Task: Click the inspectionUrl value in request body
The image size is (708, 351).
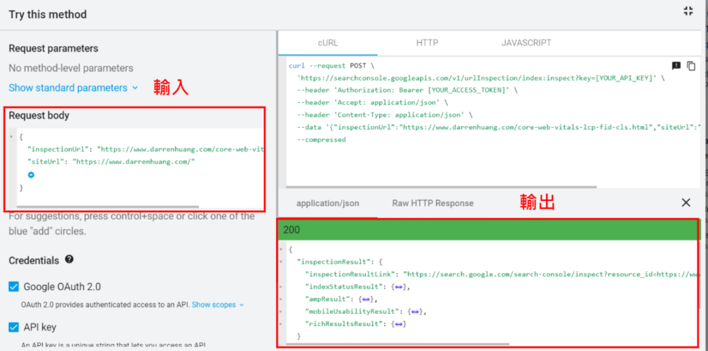Action: click(x=180, y=149)
